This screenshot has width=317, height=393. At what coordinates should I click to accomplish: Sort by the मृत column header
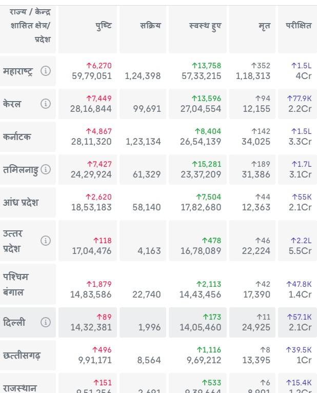tap(264, 26)
